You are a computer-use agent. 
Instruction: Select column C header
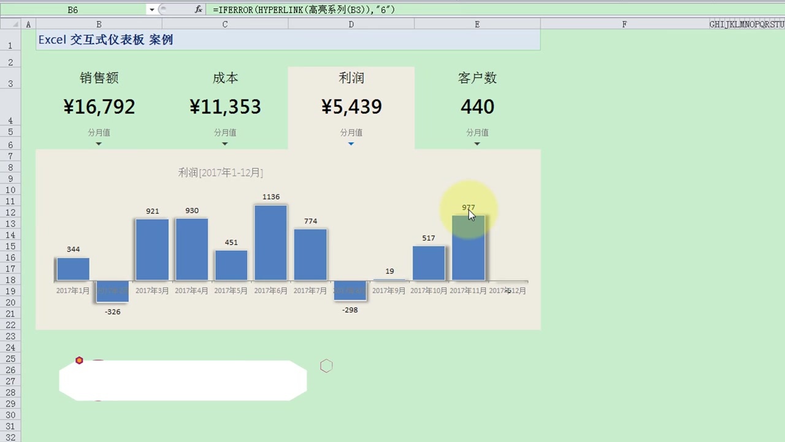225,24
